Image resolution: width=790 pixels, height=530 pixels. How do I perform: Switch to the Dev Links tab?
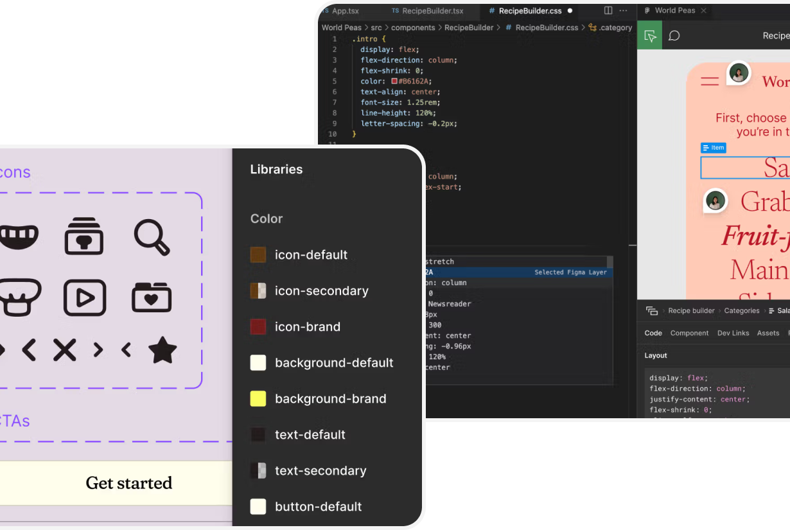733,333
